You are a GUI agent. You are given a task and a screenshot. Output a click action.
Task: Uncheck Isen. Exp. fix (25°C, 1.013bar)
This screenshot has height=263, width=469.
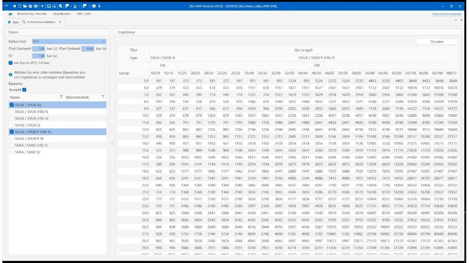pyautogui.click(x=11, y=62)
